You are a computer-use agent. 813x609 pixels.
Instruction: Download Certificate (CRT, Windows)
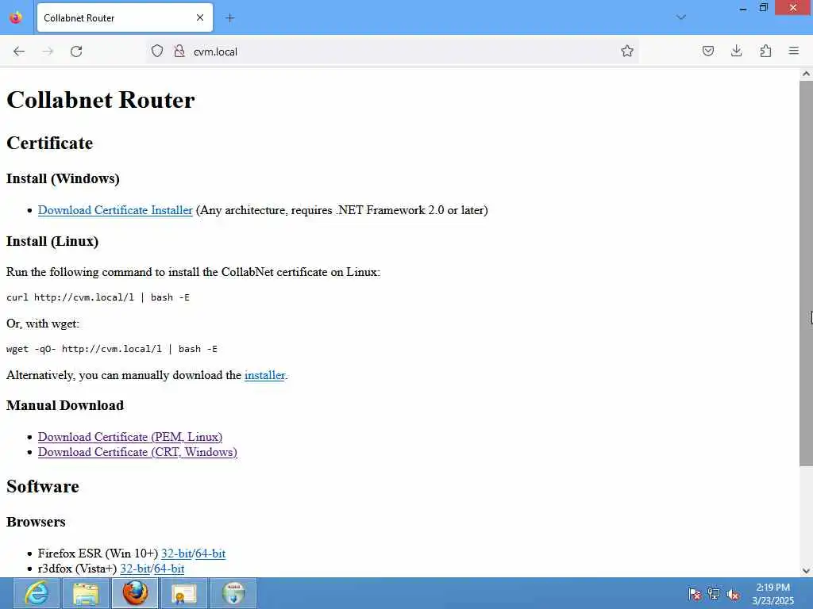point(137,452)
